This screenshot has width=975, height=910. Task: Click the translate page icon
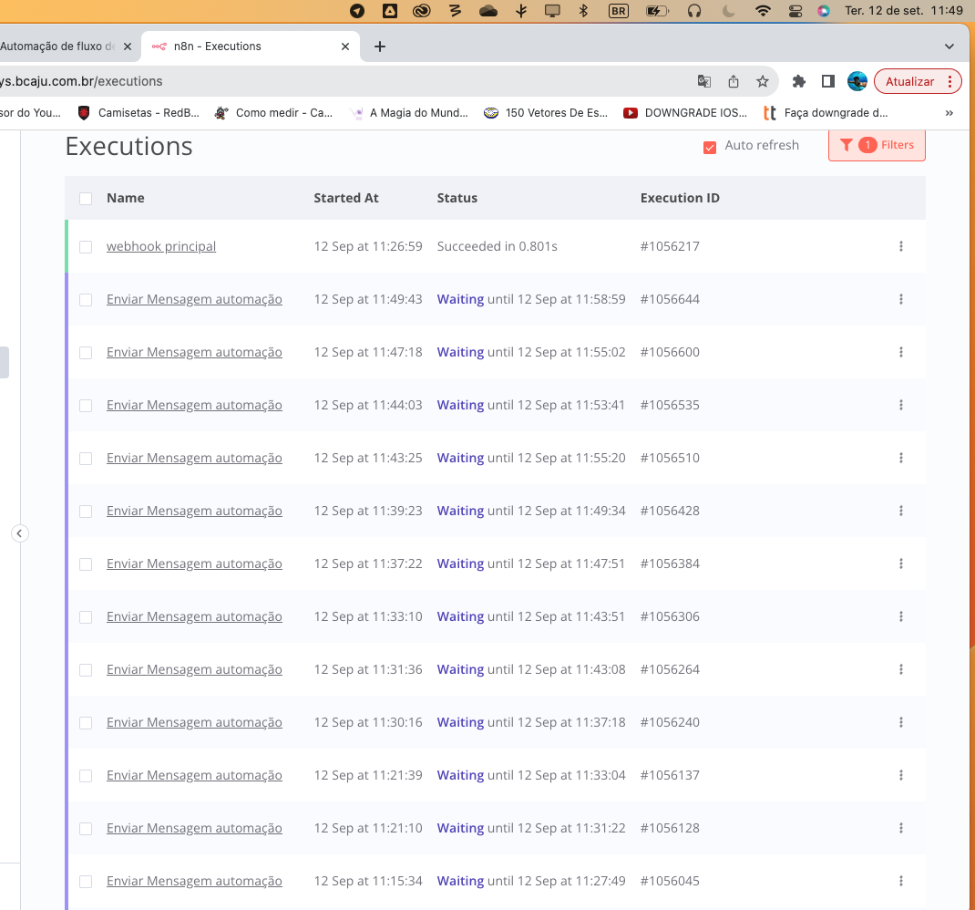(x=704, y=81)
